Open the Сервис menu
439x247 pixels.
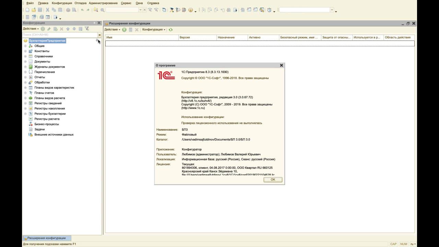tap(126, 3)
